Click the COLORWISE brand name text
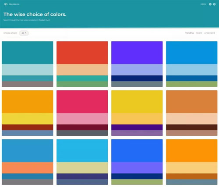The width and height of the screenshot is (219, 187). click(x=14, y=4)
